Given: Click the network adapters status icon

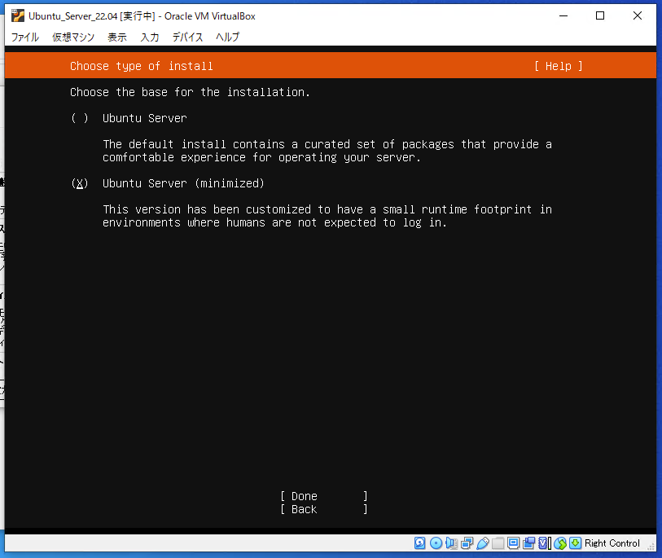Looking at the screenshot, I should pyautogui.click(x=467, y=543).
